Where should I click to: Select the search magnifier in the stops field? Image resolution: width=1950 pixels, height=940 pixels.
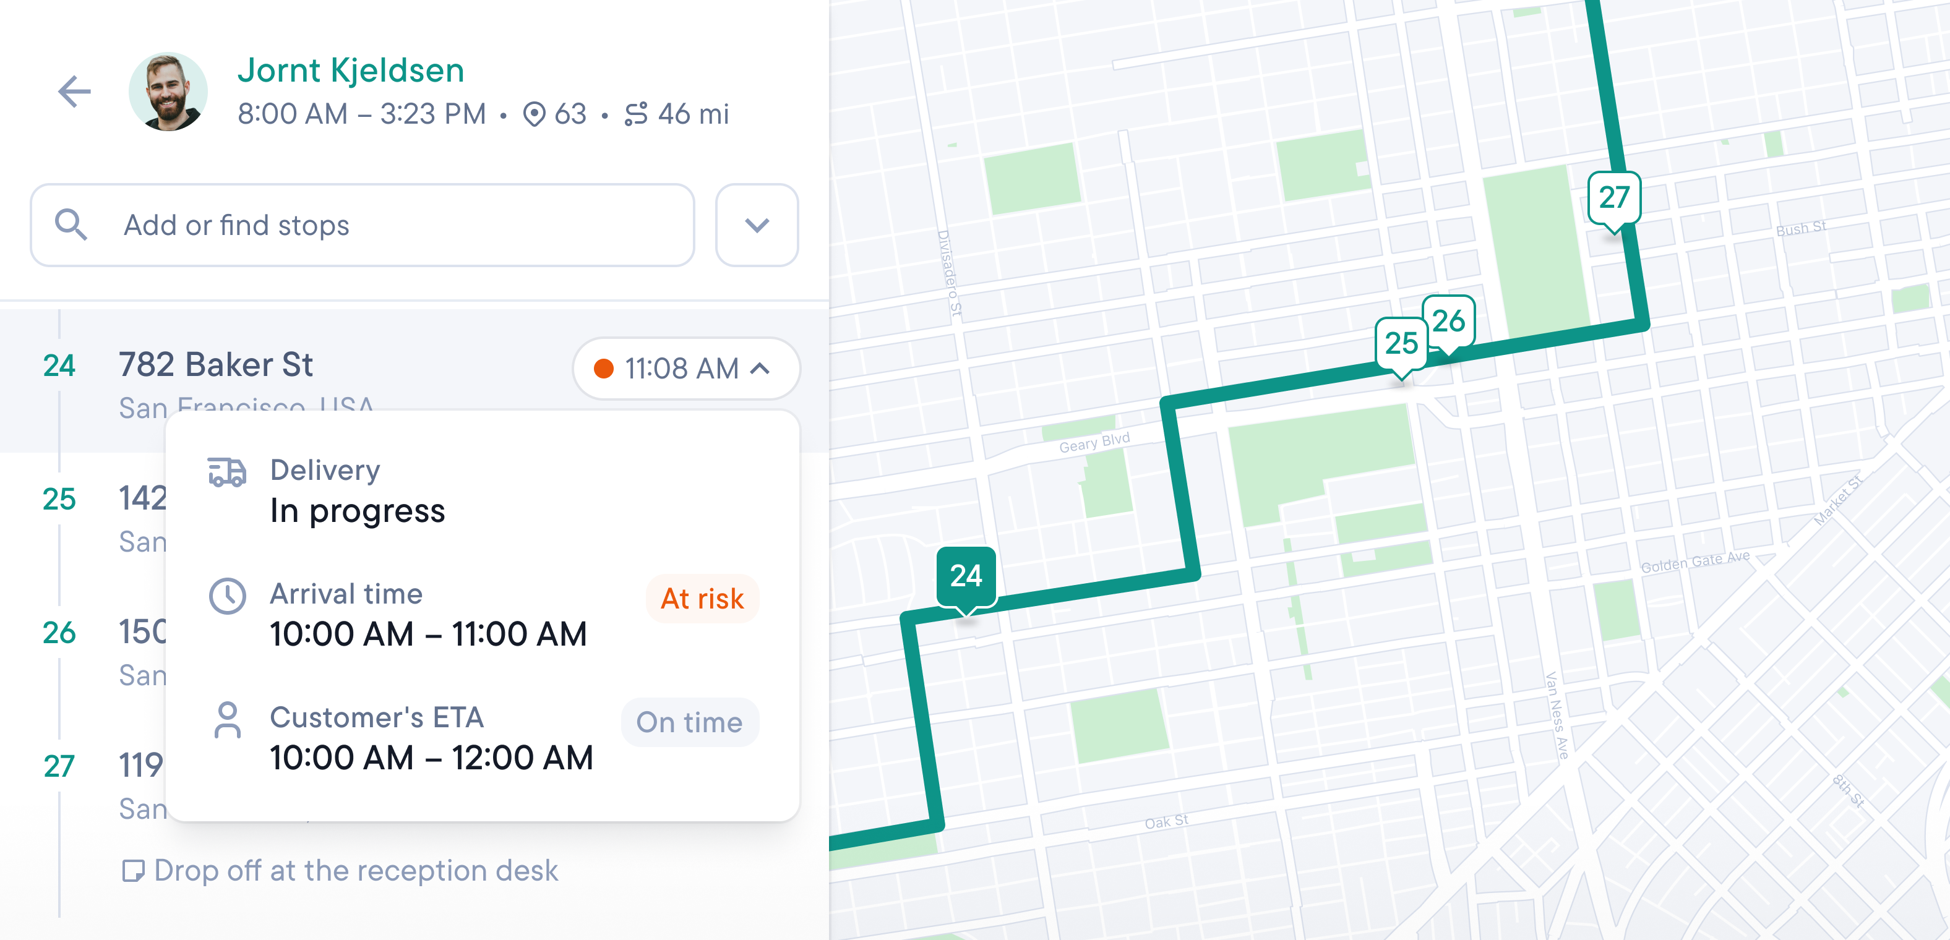coord(72,224)
